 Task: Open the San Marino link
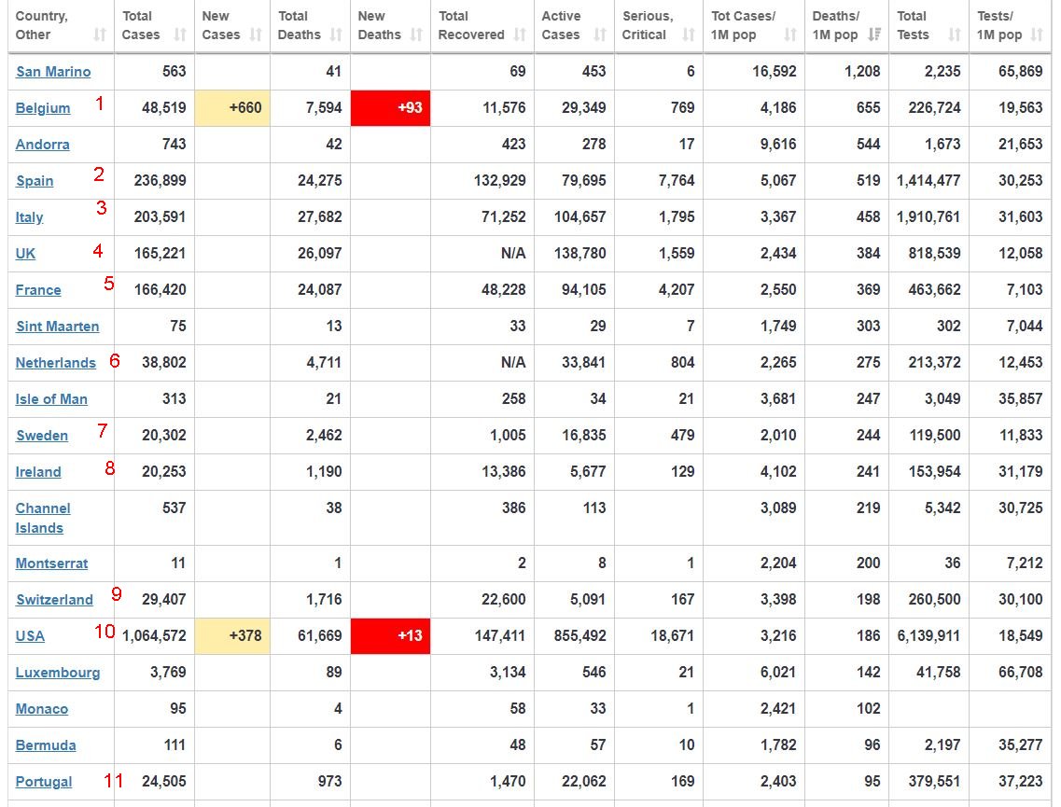coord(53,72)
